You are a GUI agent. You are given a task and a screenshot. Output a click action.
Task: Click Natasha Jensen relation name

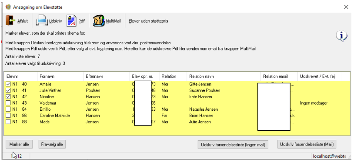pyautogui.click(x=204, y=109)
